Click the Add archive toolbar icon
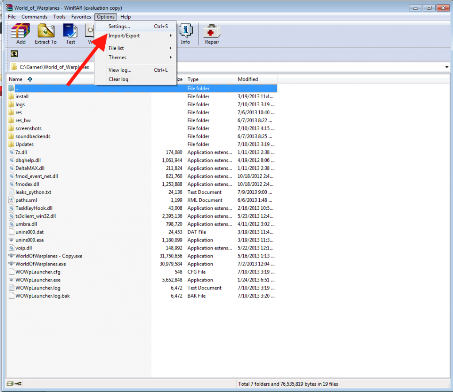The height and width of the screenshot is (392, 453). click(x=20, y=31)
